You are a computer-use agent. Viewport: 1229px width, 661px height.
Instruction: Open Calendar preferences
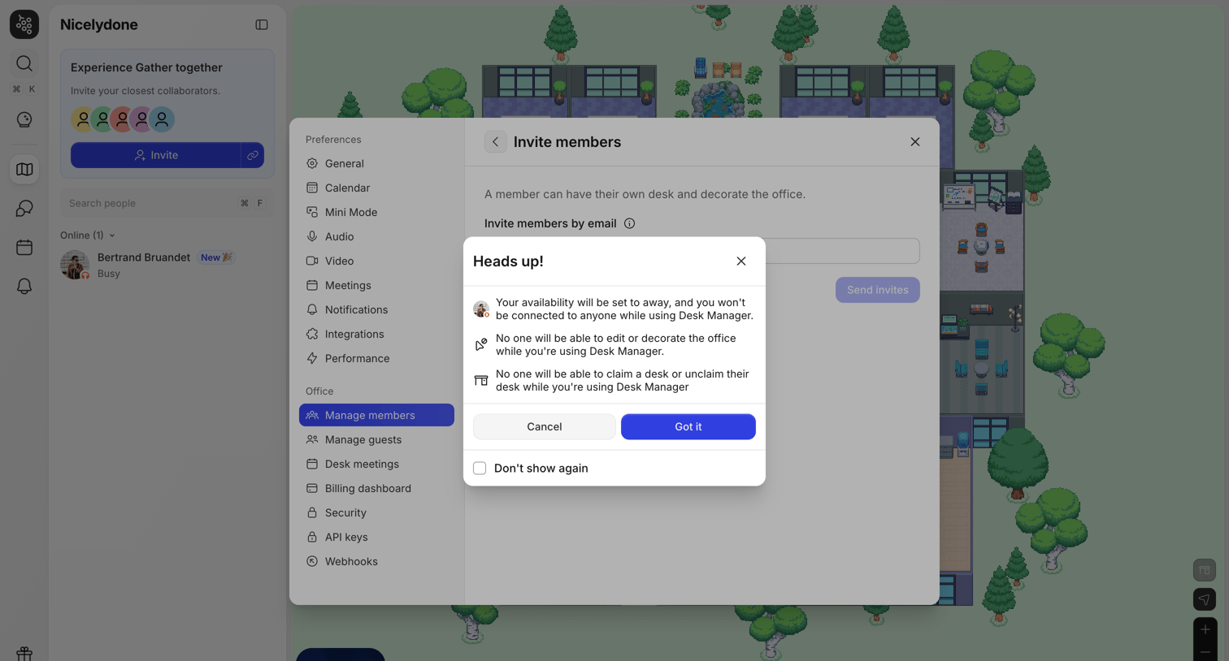[376, 188]
